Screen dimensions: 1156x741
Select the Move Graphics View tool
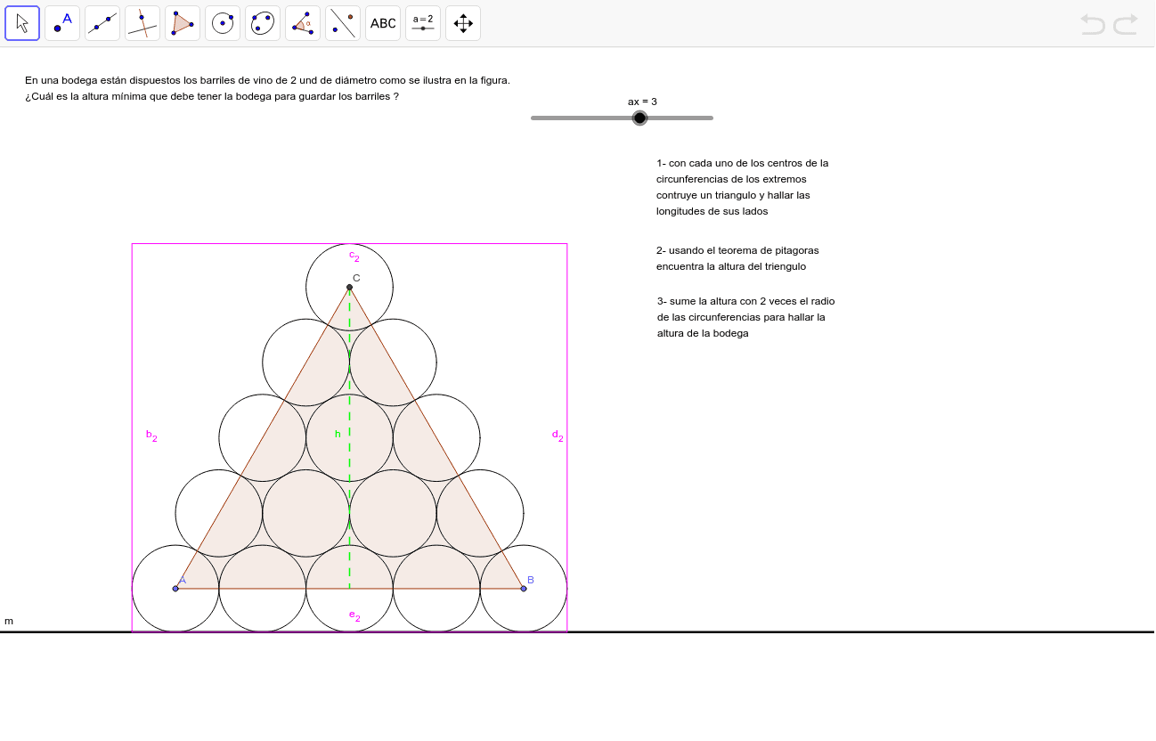(463, 23)
